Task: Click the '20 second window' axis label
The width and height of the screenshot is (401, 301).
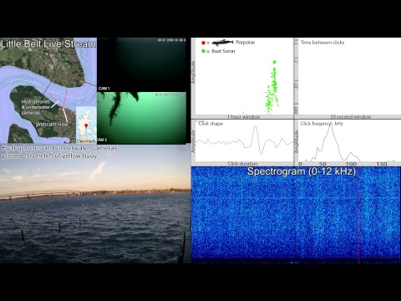Action: click(351, 117)
